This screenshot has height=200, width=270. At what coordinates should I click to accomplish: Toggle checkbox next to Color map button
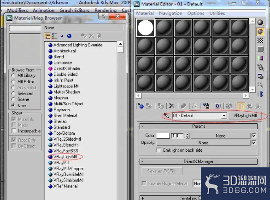coord(254,136)
